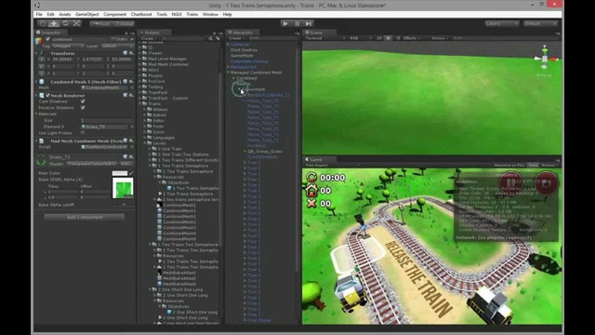This screenshot has height=335, width=595.
Task: Open the Layers dropdown in the toolbar
Action: 501,23
